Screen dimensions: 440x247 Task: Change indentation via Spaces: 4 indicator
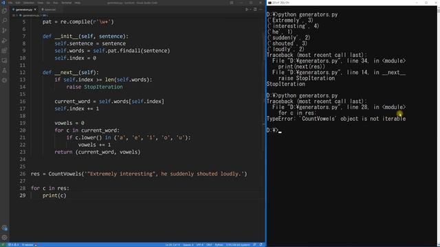click(188, 245)
